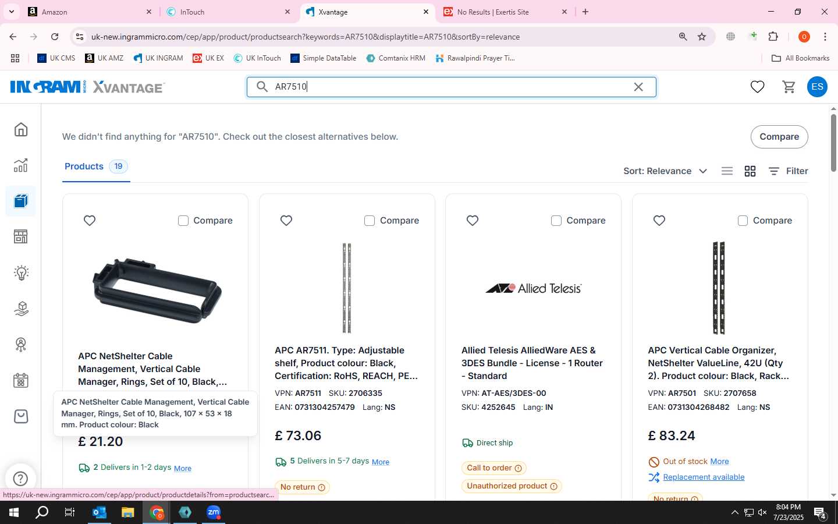Open the award badge sidebar icon
The width and height of the screenshot is (838, 524).
[21, 345]
